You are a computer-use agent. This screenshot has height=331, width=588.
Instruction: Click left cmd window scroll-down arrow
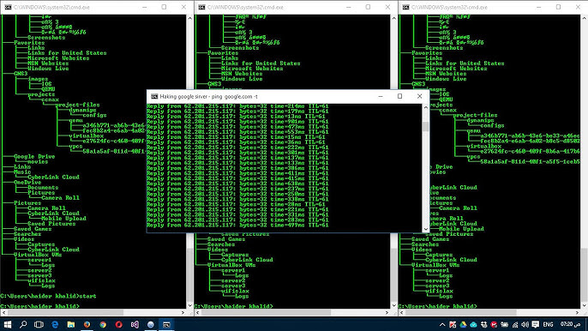pyautogui.click(x=189, y=305)
